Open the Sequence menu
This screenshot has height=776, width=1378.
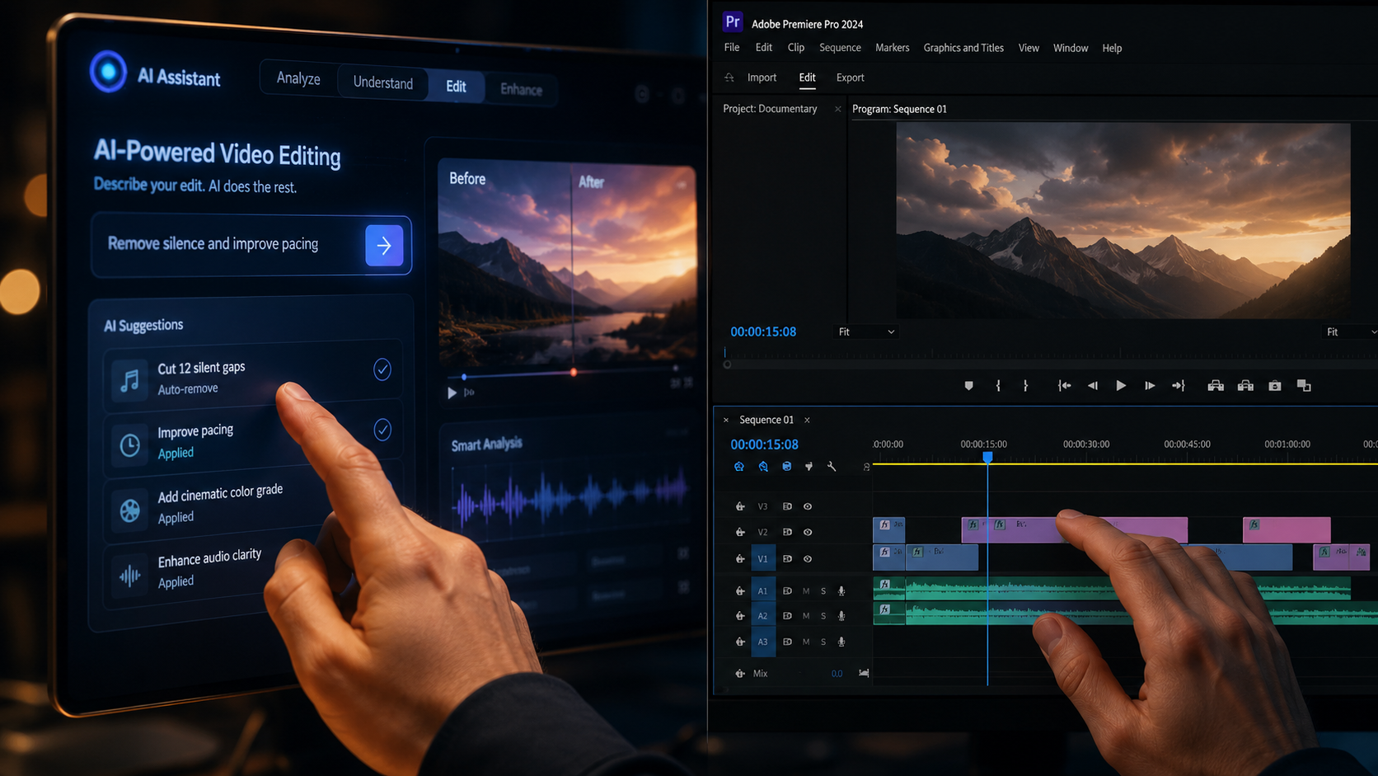840,48
